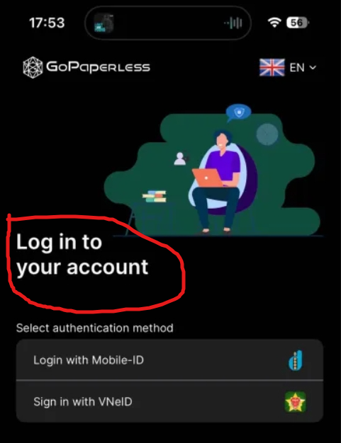Screen dimensions: 341x443
Task: Click the GoPaperless geometric logo icon
Action: pos(33,67)
